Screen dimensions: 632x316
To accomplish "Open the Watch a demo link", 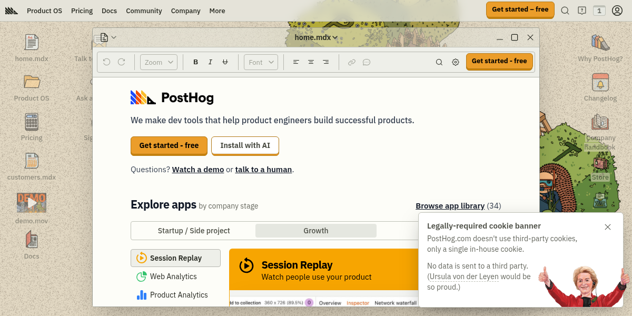I will (x=198, y=169).
